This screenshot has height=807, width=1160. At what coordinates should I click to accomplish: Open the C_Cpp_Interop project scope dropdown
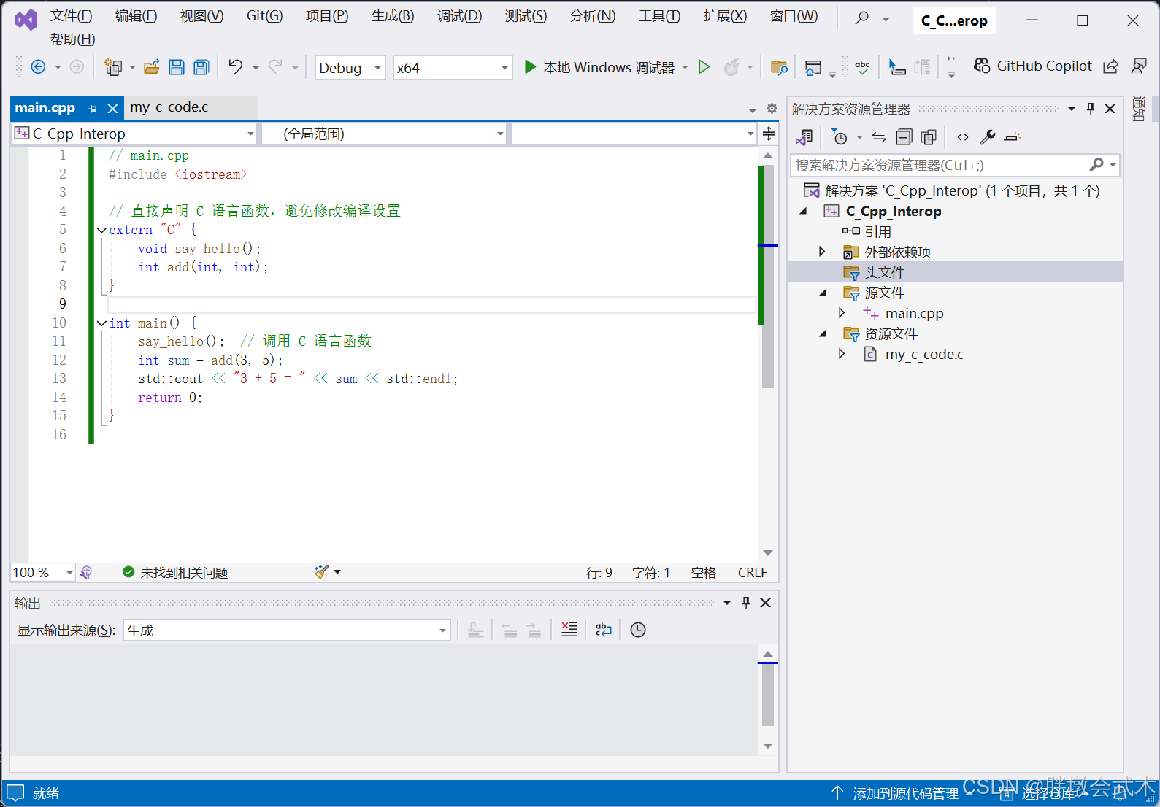click(134, 134)
